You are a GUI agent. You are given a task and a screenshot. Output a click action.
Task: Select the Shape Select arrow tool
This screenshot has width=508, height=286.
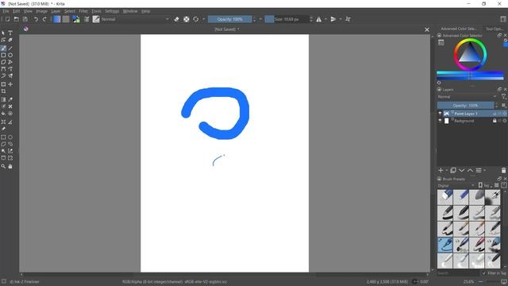pyautogui.click(x=3, y=33)
